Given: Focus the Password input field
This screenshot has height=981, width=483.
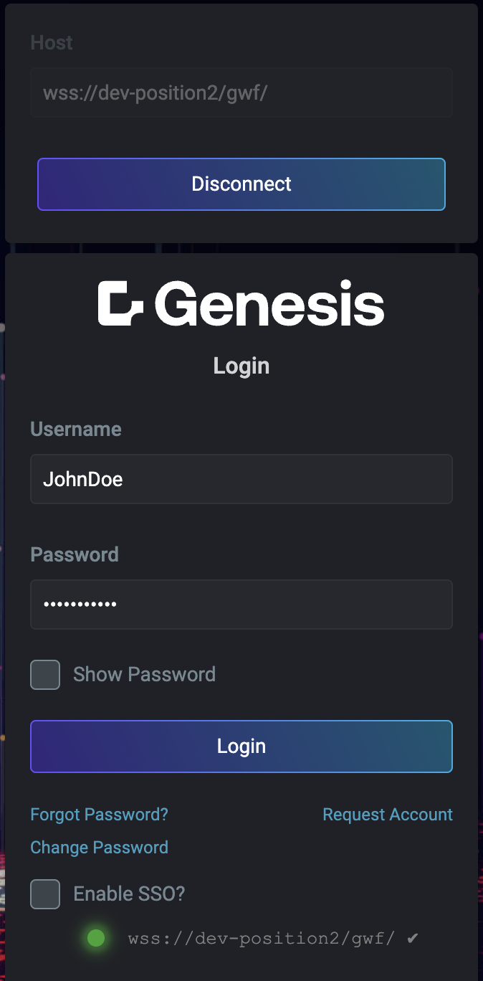Looking at the screenshot, I should tap(241, 605).
